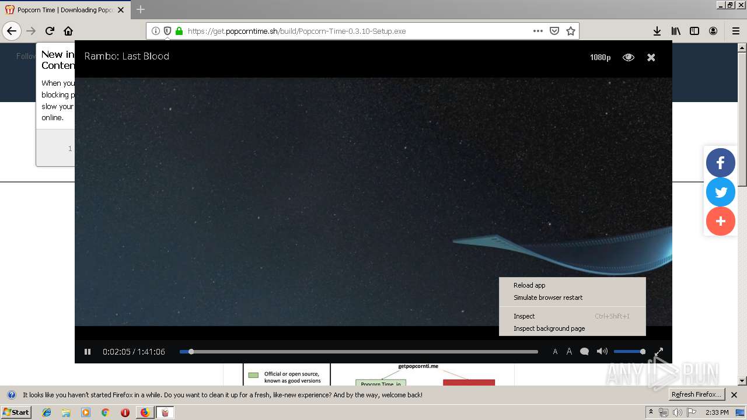The image size is (747, 420).
Task: Open a new tab with plus
Action: [x=141, y=9]
